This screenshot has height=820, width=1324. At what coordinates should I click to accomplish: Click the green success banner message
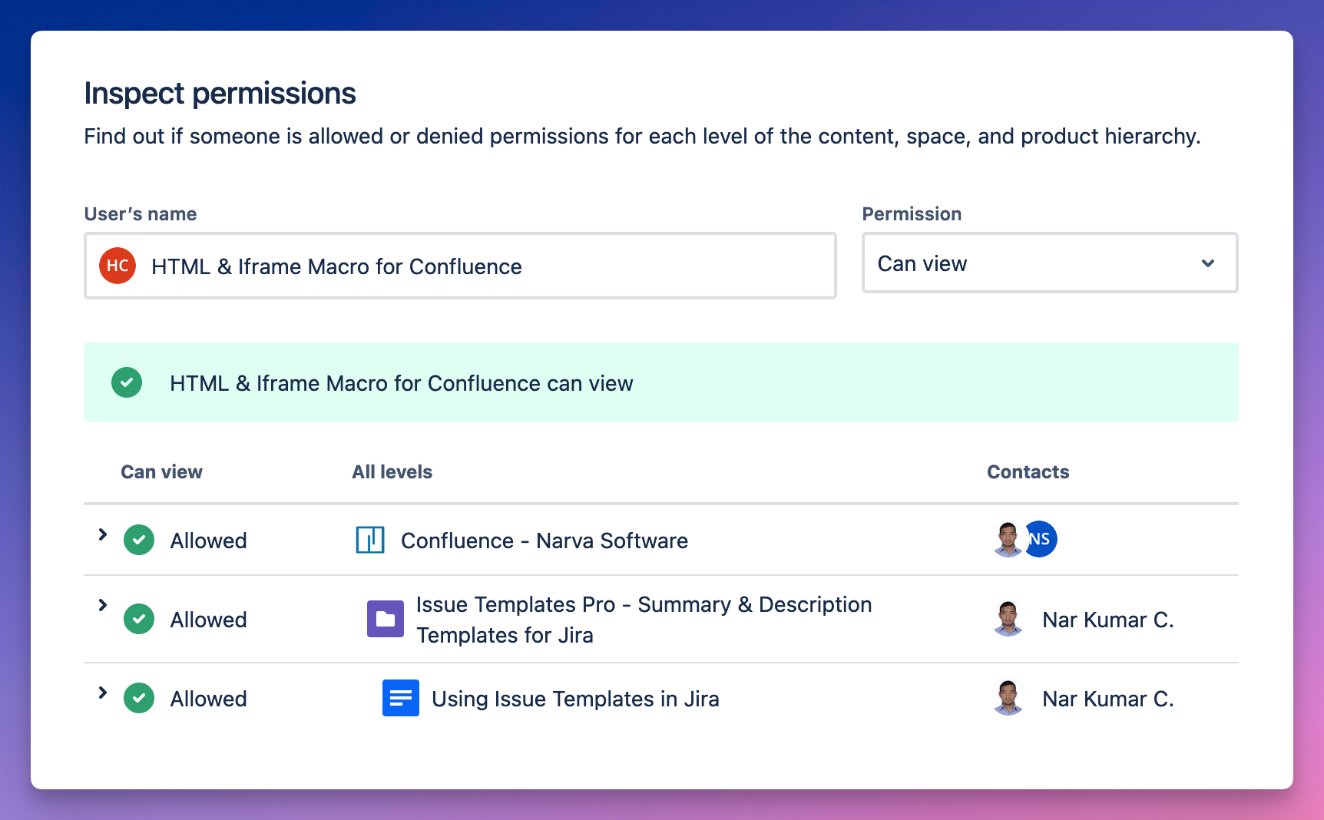point(401,382)
